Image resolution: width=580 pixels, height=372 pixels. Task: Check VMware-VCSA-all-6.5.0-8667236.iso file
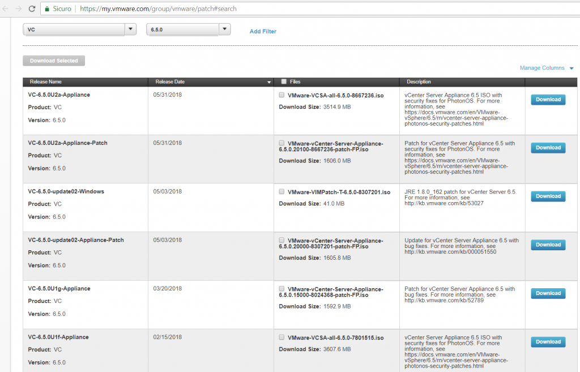(282, 95)
